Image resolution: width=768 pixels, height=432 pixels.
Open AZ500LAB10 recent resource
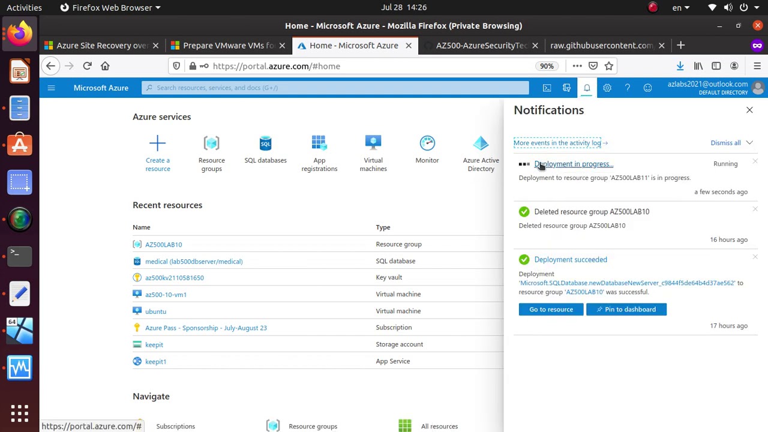point(163,245)
